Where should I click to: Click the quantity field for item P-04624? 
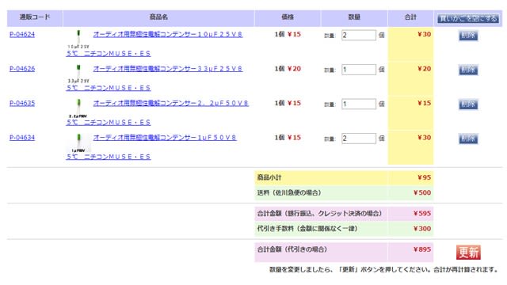point(359,35)
